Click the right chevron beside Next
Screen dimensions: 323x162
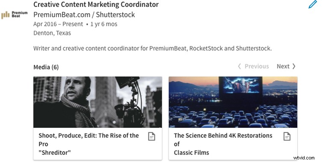[294, 67]
